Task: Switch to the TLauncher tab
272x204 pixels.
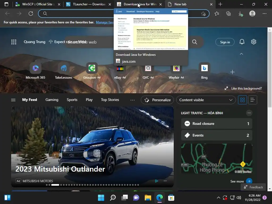Action: pyautogui.click(x=88, y=4)
